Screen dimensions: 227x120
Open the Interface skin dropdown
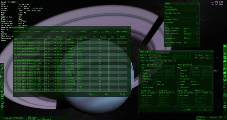182,23
